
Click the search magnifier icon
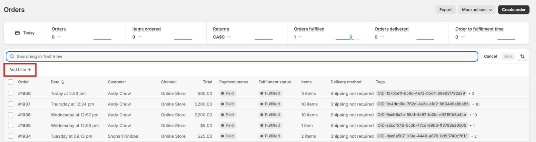click(x=12, y=56)
